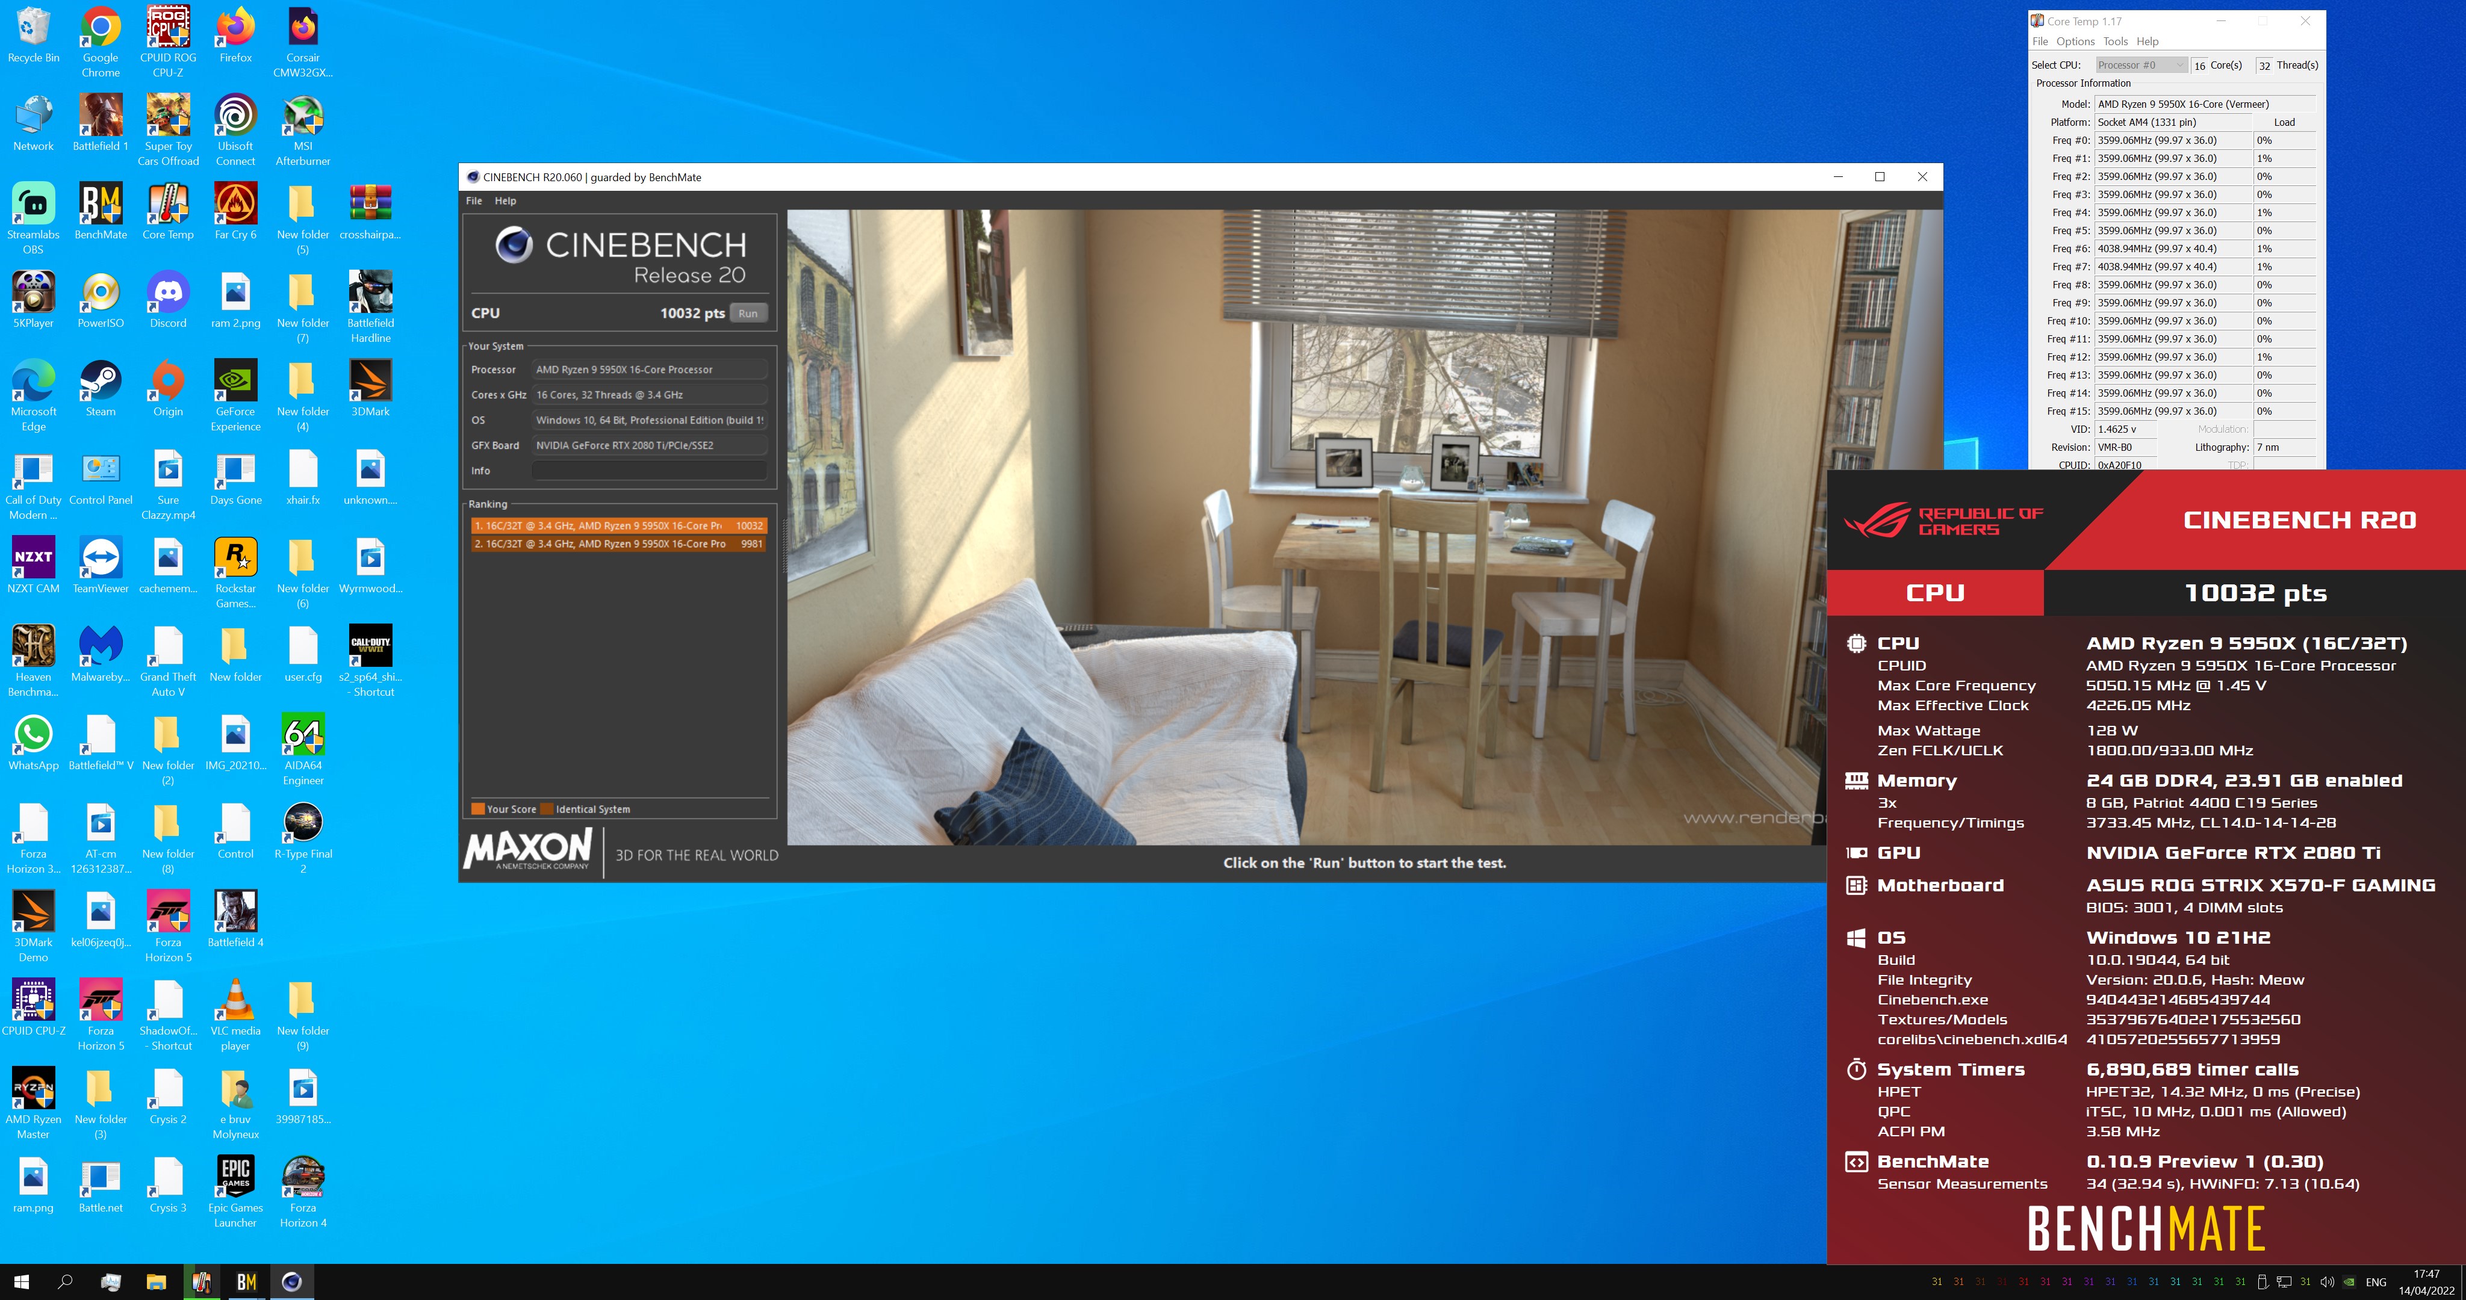Open AMD Ryzen Master icon
The width and height of the screenshot is (2466, 1300).
[x=34, y=1104]
